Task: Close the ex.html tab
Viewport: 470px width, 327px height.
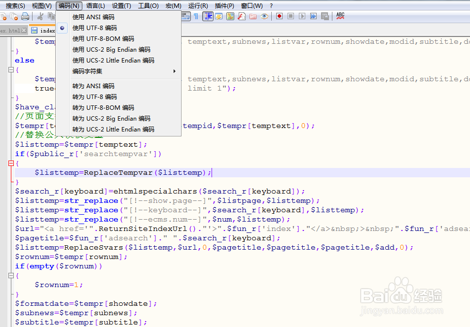Action: pos(24,31)
